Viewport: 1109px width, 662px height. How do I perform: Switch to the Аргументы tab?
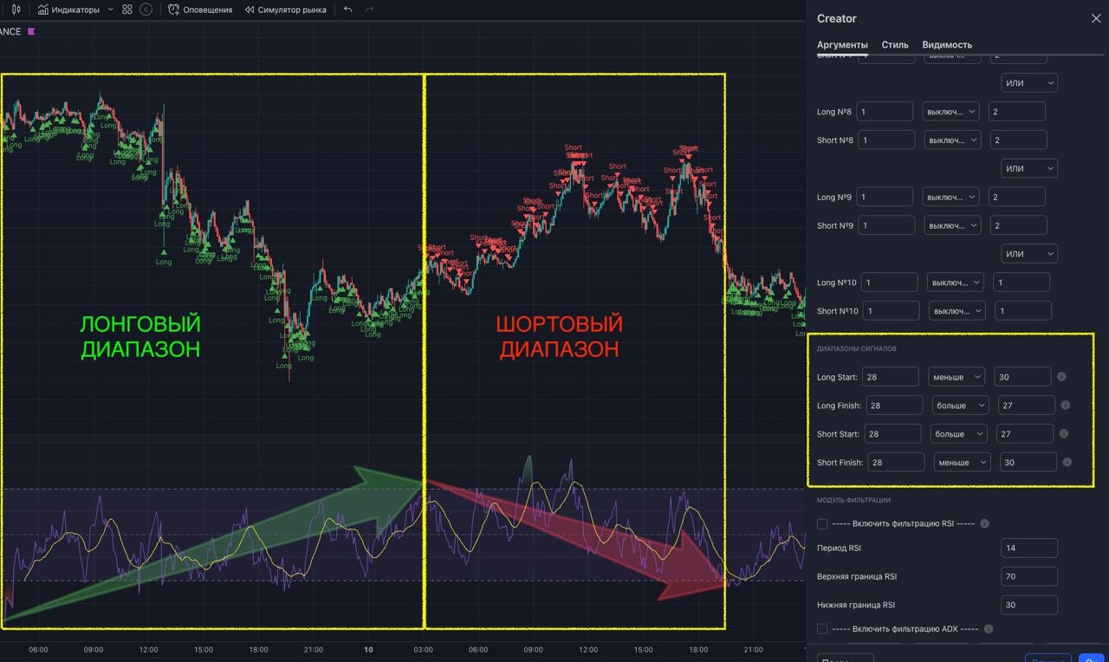pos(842,45)
